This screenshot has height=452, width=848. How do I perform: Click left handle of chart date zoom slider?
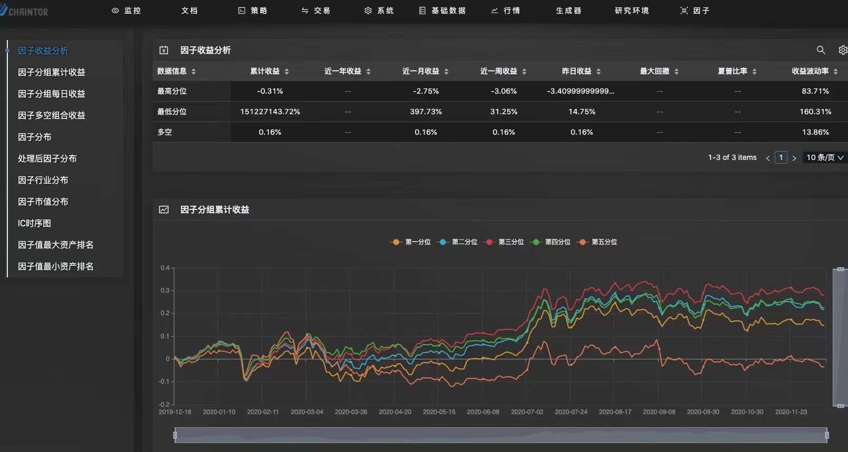point(175,435)
